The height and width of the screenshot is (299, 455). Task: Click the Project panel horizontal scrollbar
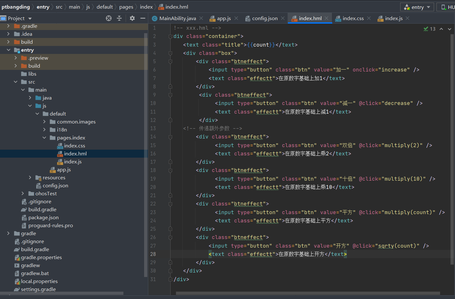62,293
